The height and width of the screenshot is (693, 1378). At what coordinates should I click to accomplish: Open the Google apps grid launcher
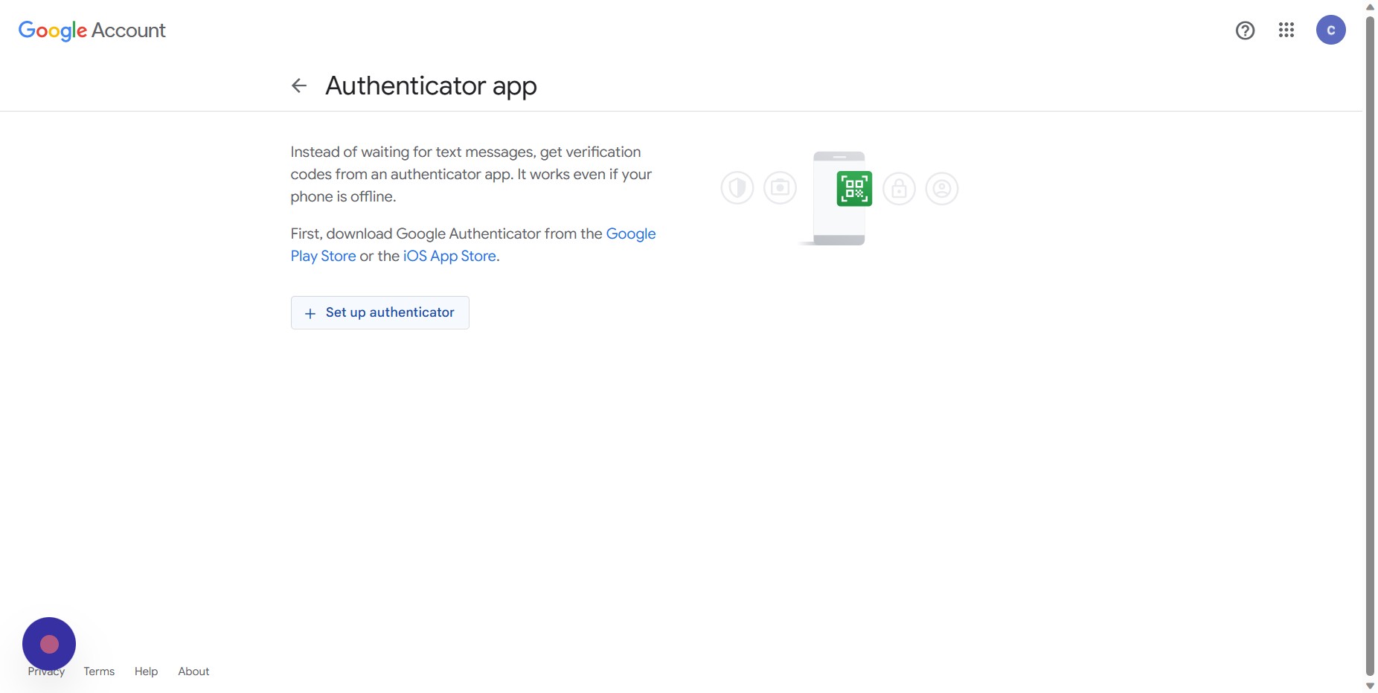point(1286,30)
